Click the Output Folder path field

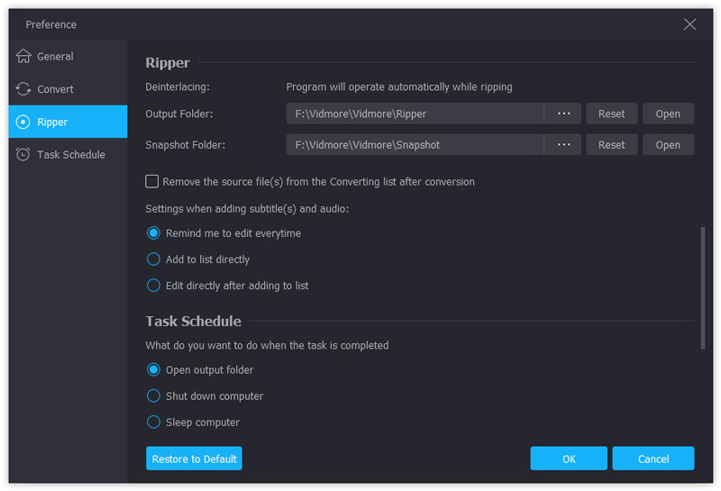[x=415, y=114]
